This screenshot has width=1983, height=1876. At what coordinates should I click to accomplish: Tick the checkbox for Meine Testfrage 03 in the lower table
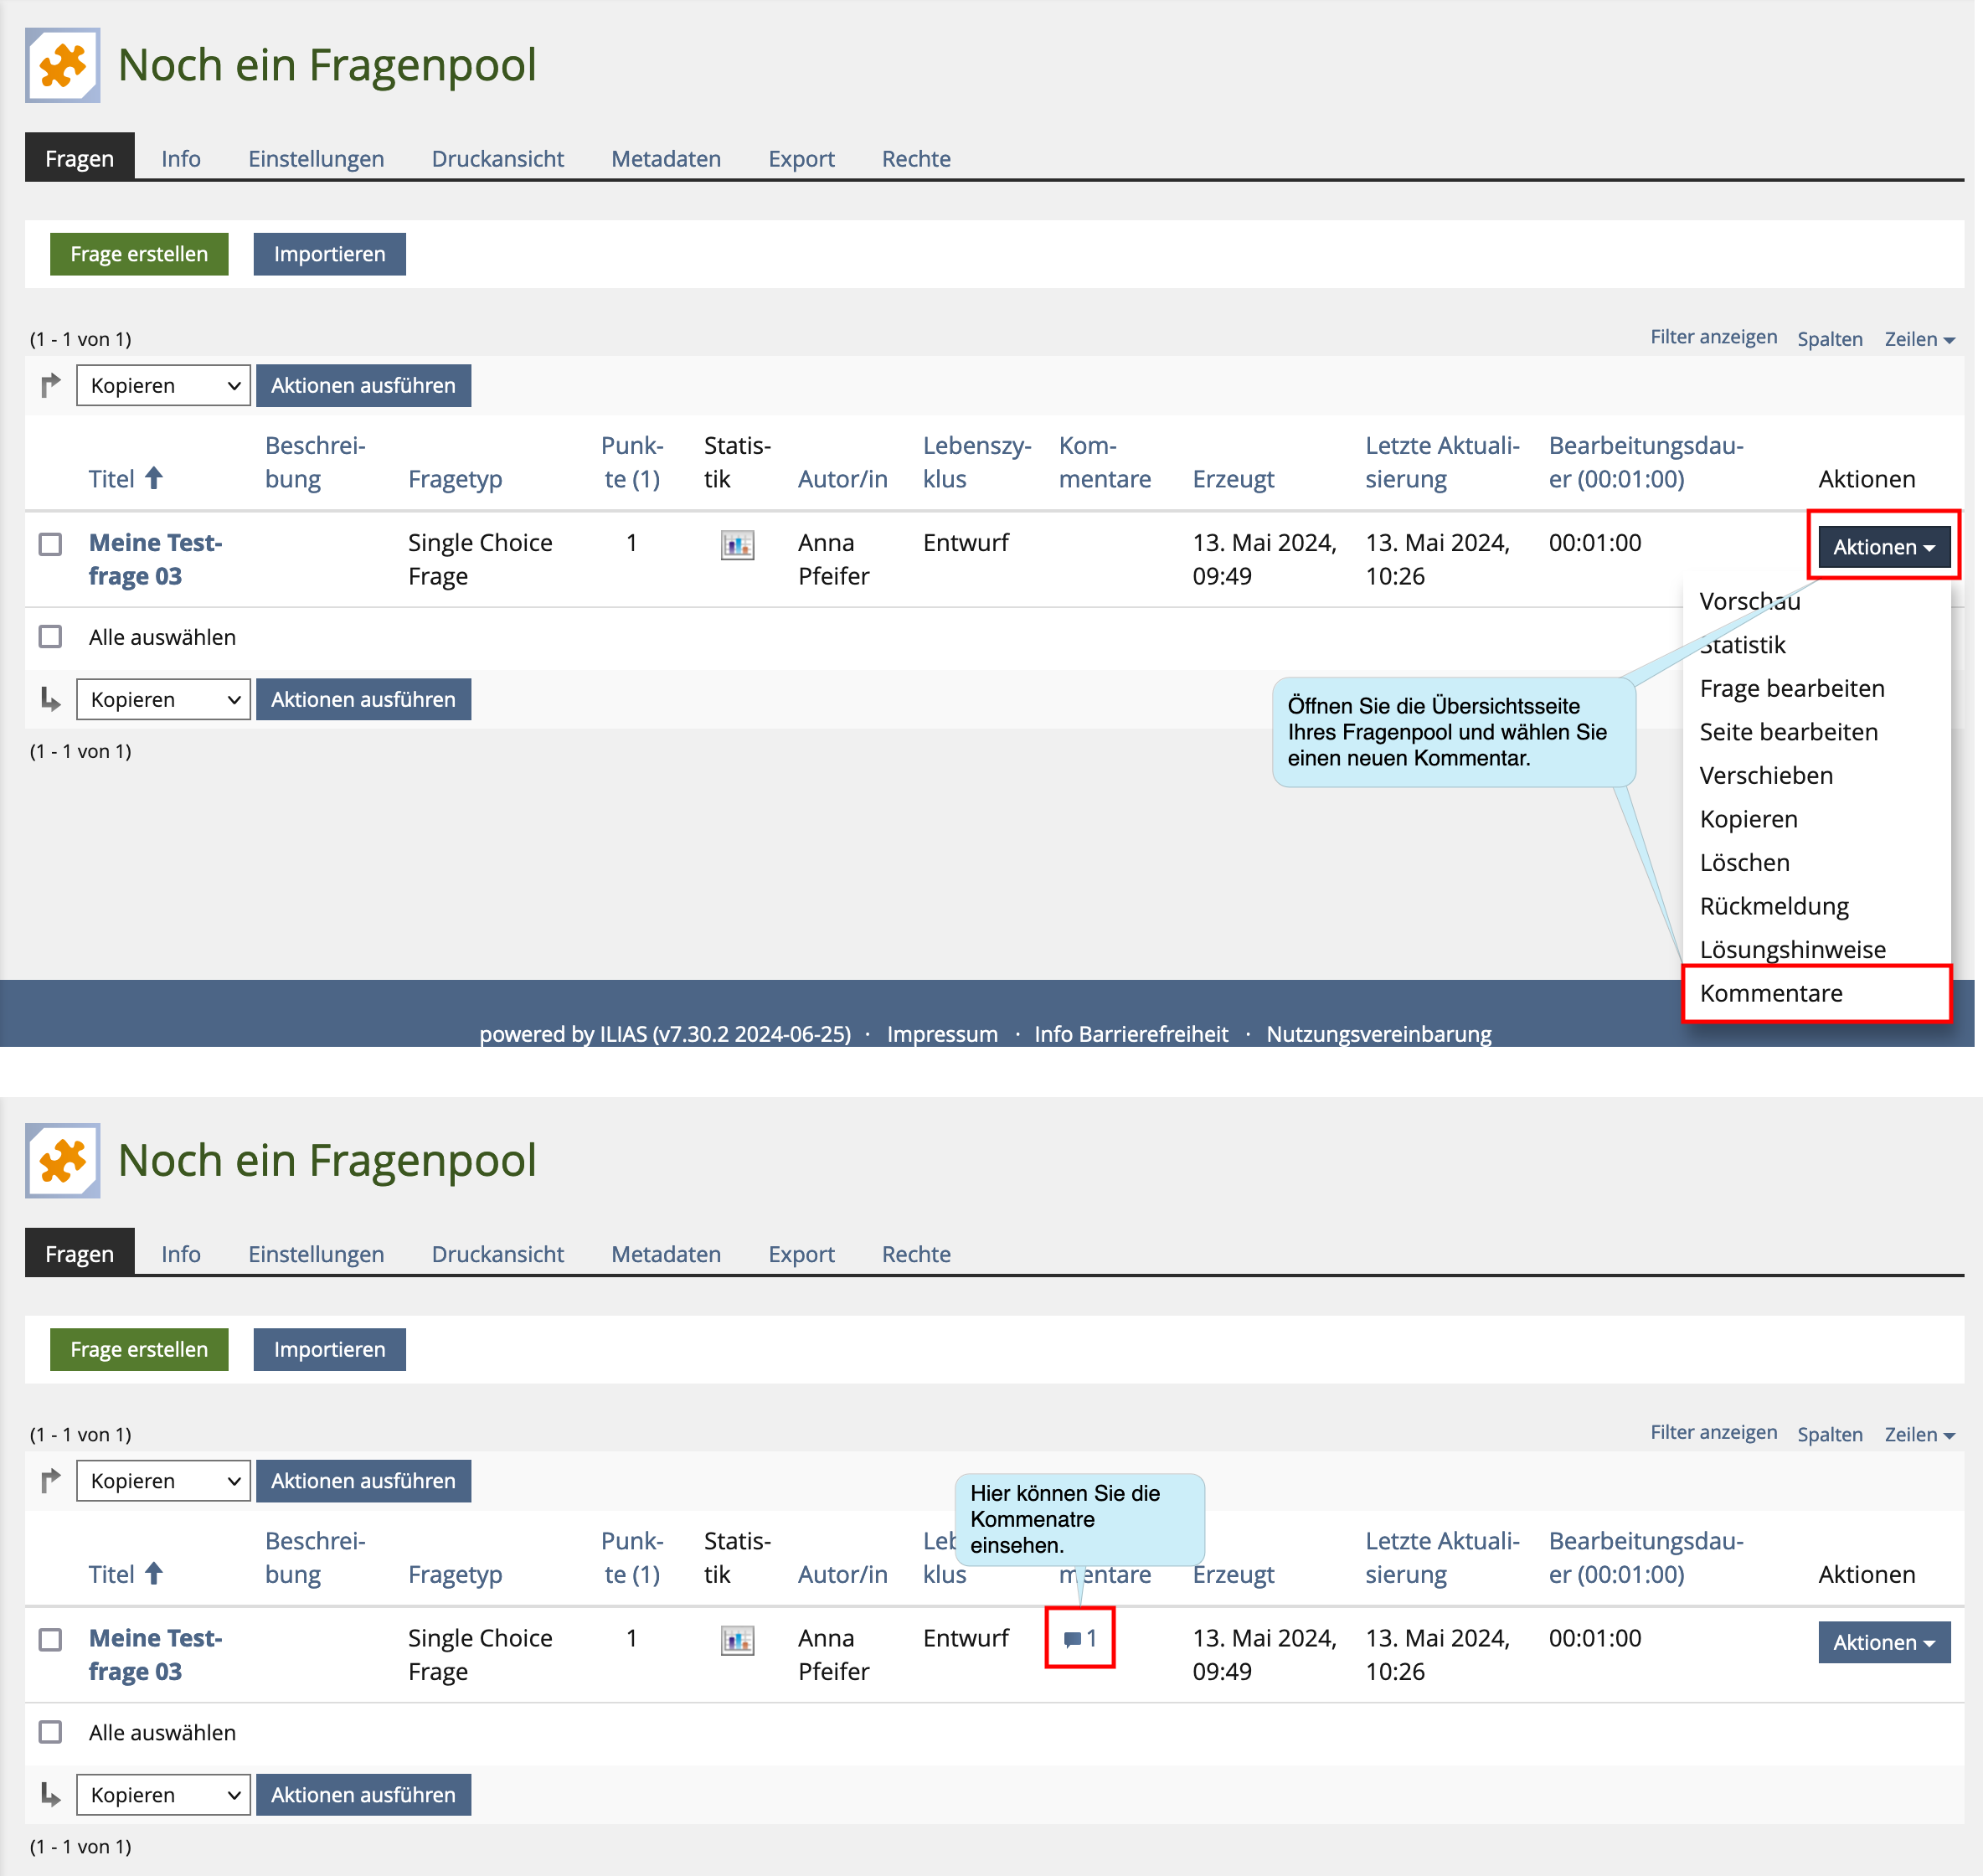pos(50,1639)
